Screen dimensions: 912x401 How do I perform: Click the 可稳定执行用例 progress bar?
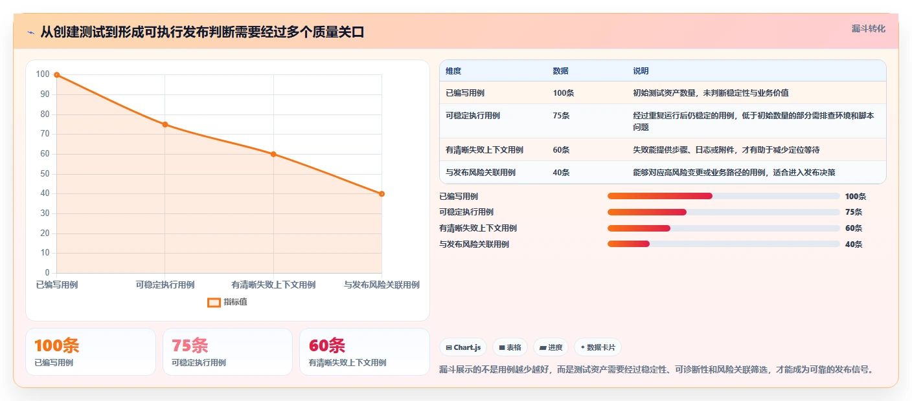tap(724, 212)
